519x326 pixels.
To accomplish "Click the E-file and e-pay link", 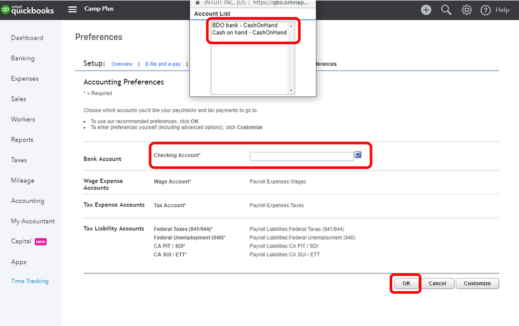I will click(x=163, y=64).
